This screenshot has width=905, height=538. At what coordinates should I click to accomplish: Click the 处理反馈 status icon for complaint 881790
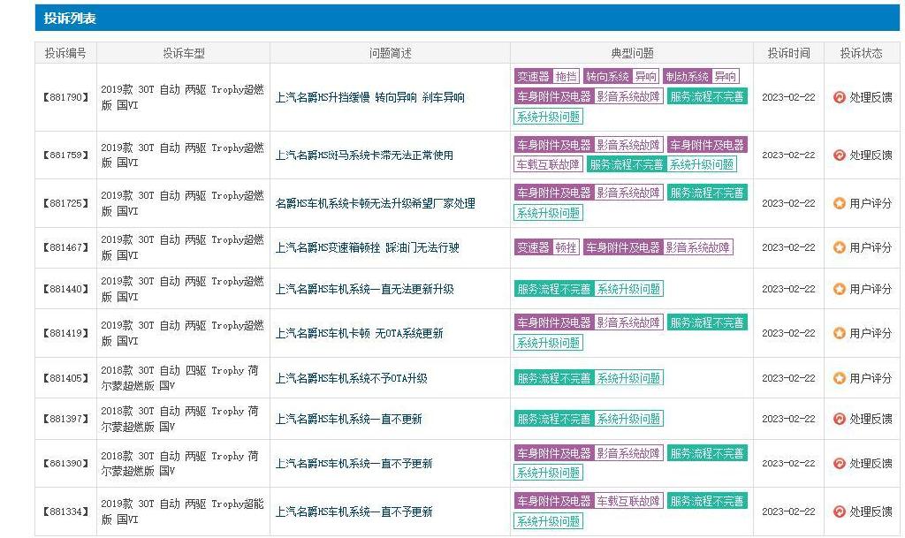tap(840, 97)
